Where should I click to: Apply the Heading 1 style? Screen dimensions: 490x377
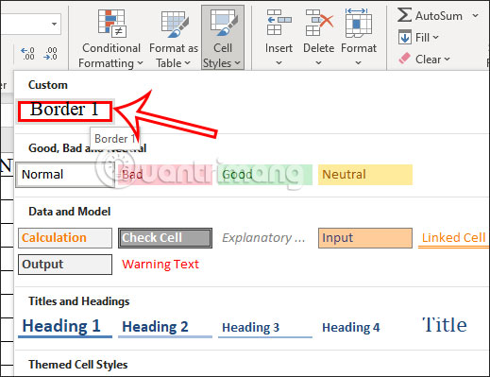coord(65,327)
